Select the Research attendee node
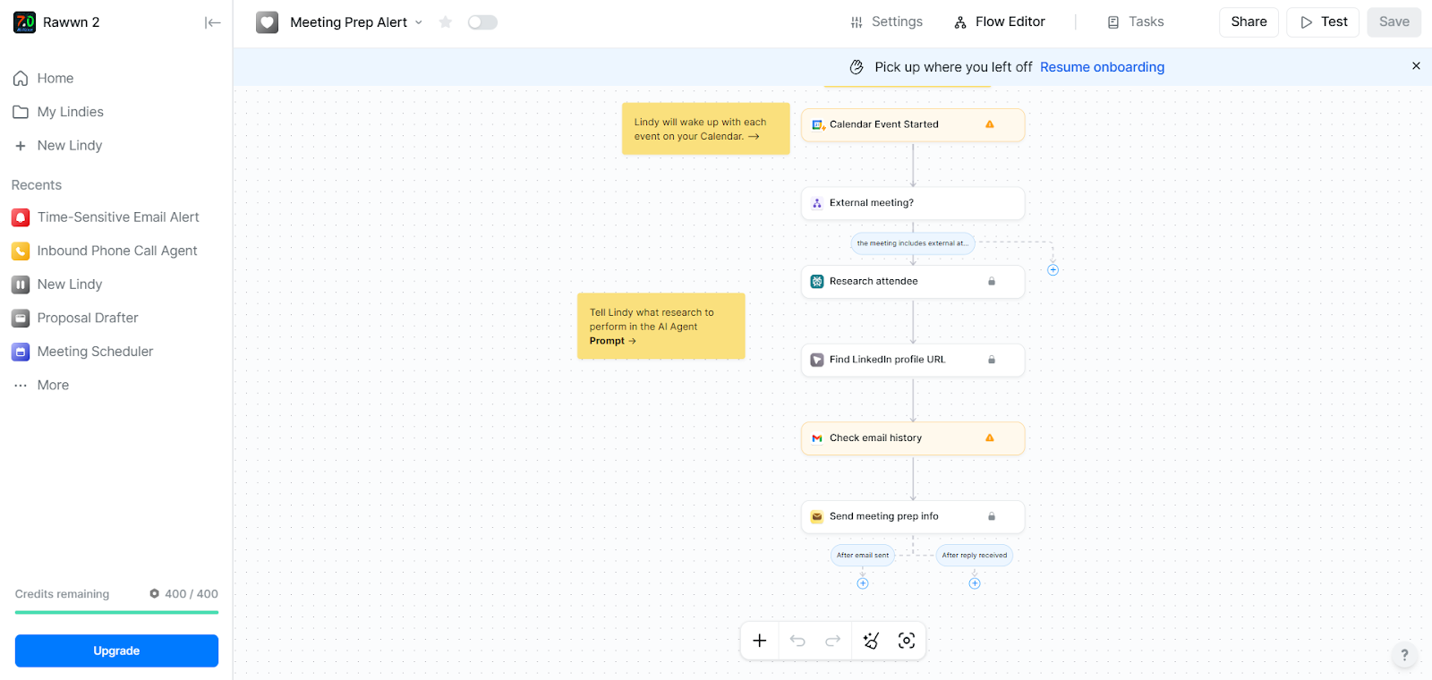1432x680 pixels. [x=913, y=282]
